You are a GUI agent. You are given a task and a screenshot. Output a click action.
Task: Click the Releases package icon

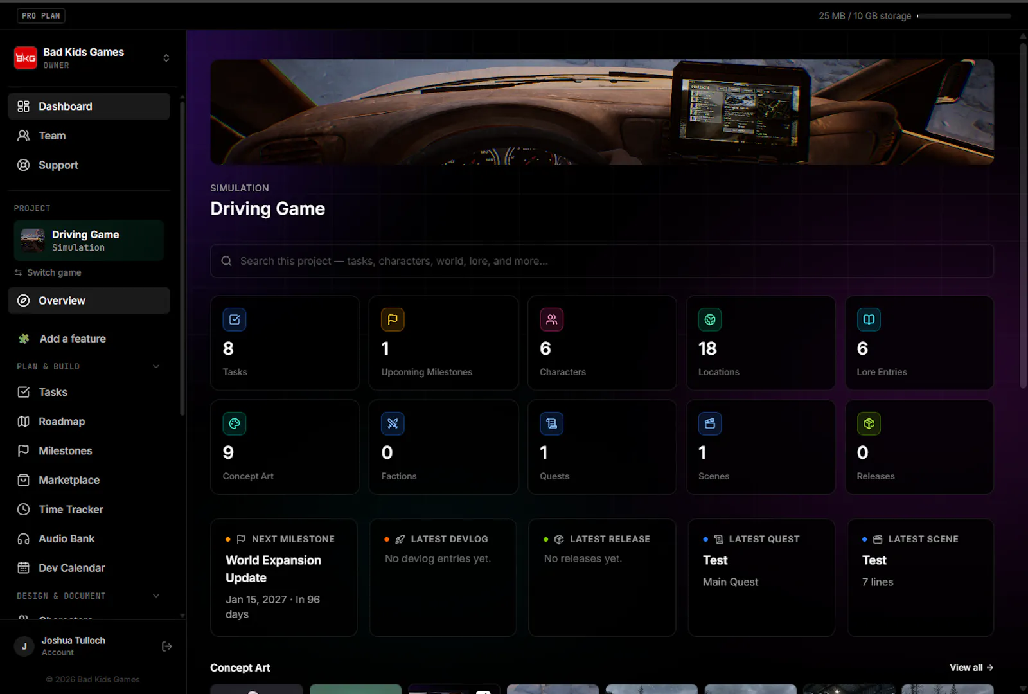pyautogui.click(x=869, y=423)
